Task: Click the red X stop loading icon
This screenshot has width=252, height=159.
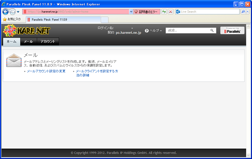Action: pos(171,12)
